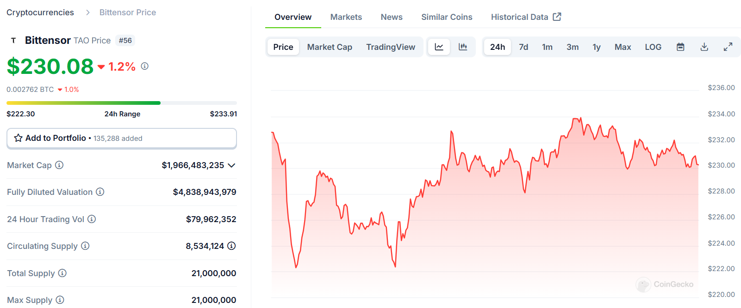
Task: Click the $222.30 range low value
Action: tap(21, 114)
